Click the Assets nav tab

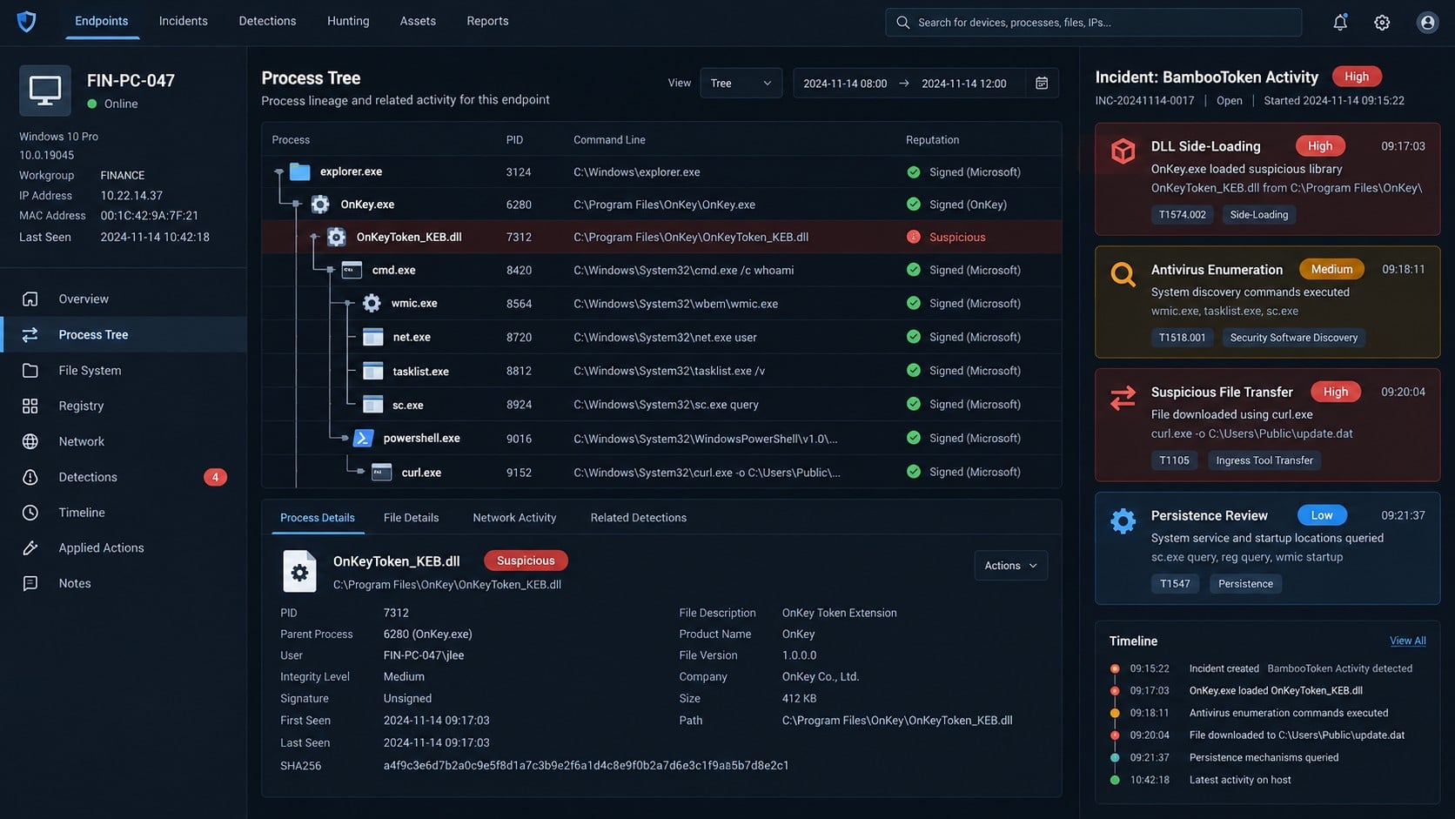(x=418, y=21)
